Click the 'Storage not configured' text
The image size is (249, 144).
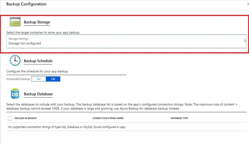pos(25,43)
